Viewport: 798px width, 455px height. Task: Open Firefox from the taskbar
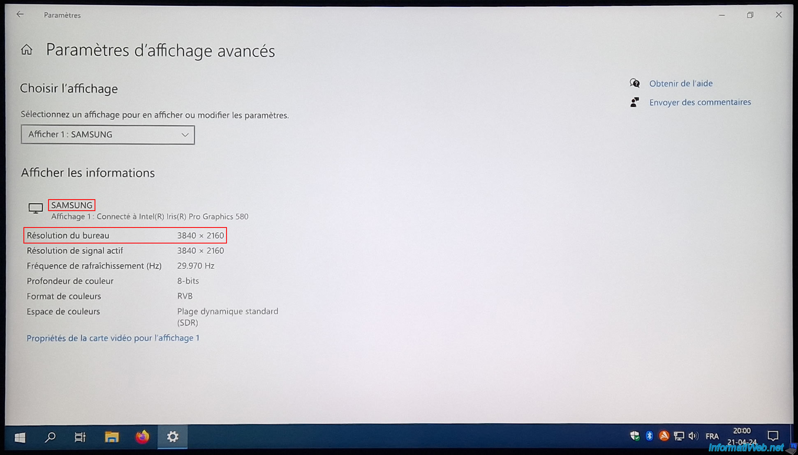point(142,437)
